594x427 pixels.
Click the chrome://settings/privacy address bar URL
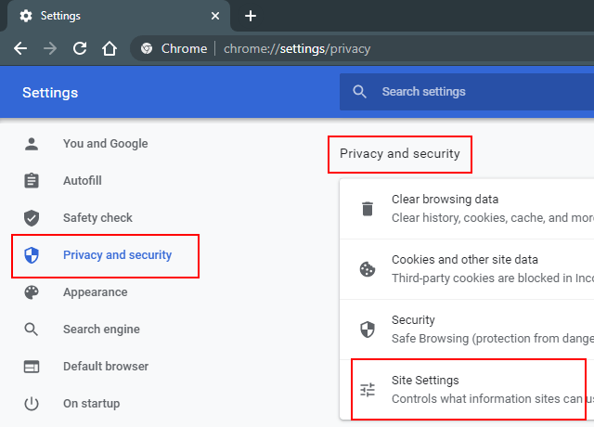pos(297,49)
